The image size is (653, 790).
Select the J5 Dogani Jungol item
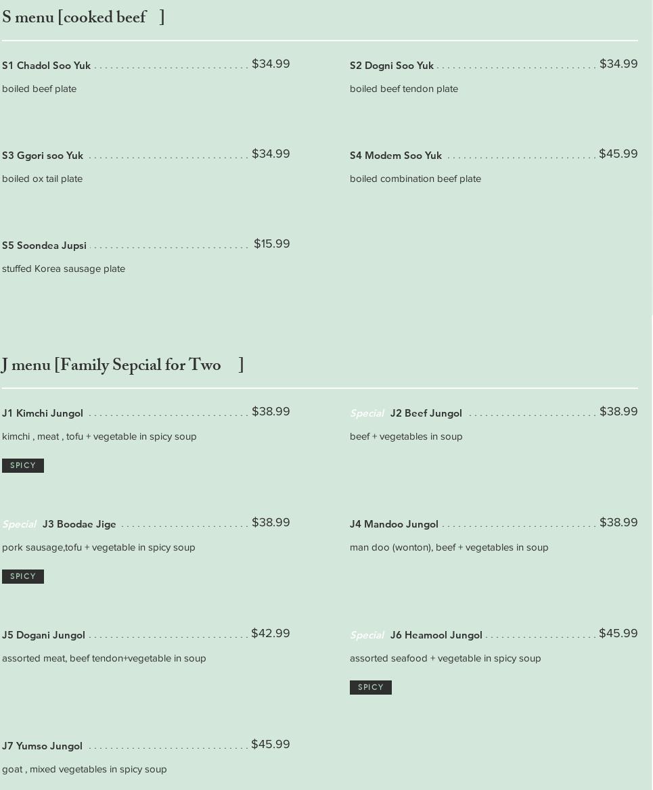[43, 635]
